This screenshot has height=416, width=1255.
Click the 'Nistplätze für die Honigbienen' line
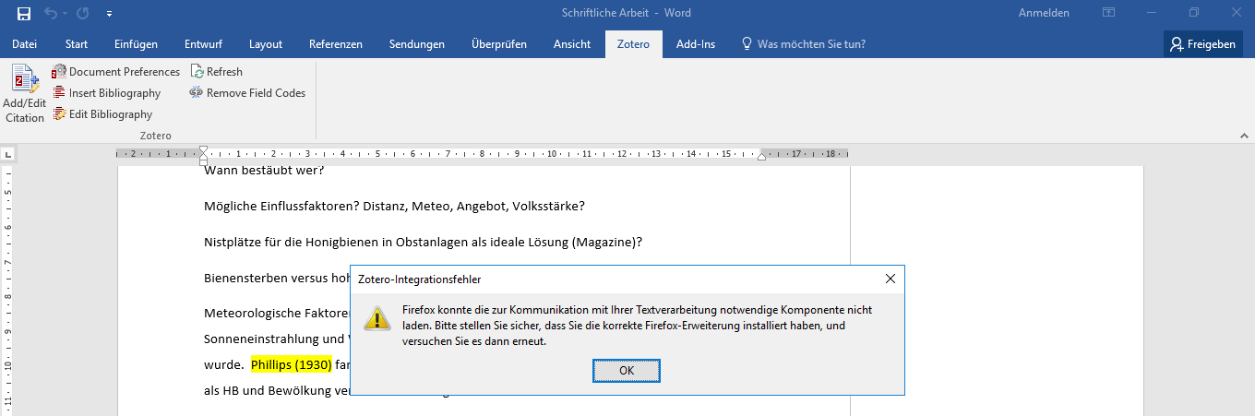pos(423,243)
